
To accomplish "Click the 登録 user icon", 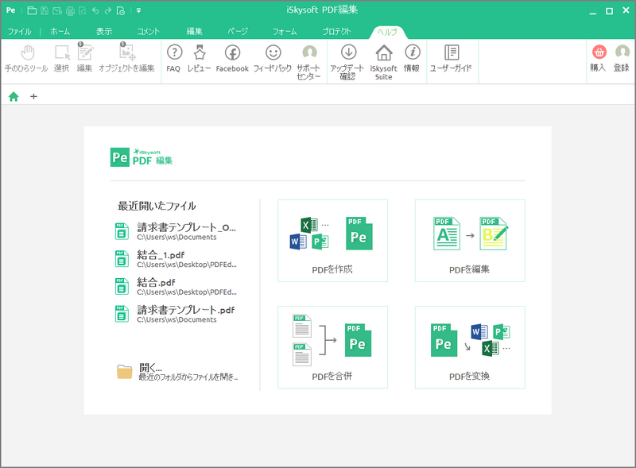I will coord(622,59).
